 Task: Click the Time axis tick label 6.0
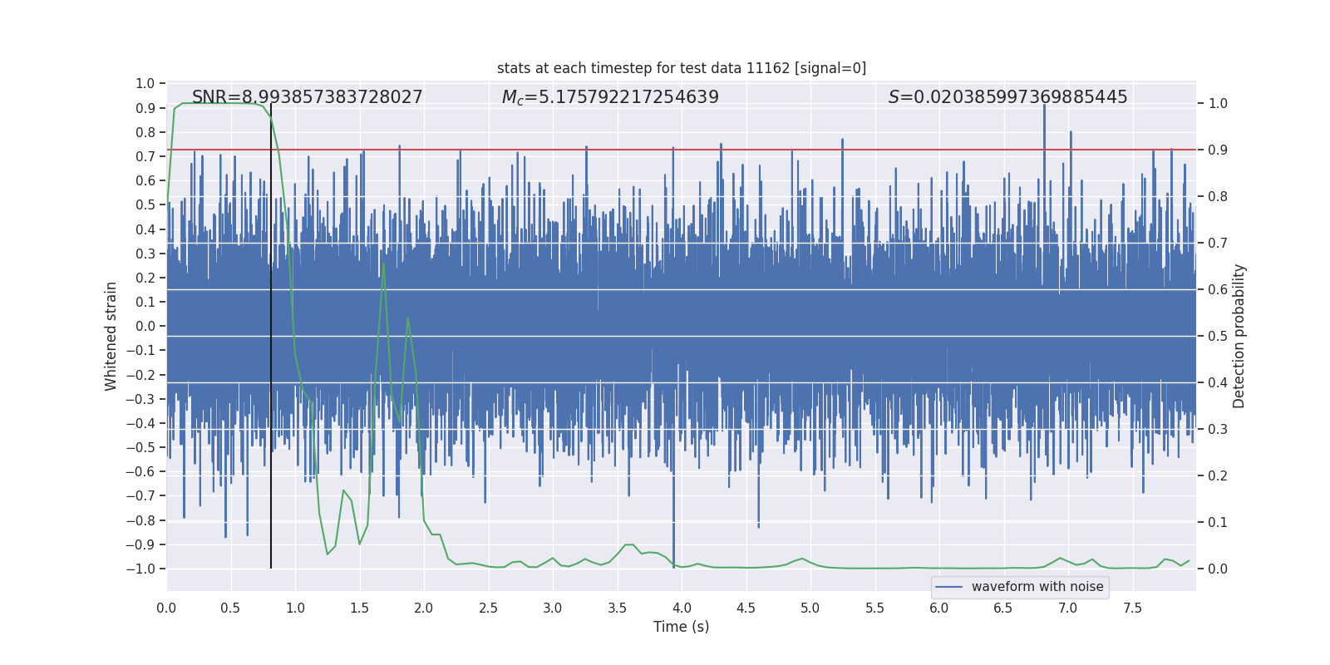[x=939, y=608]
